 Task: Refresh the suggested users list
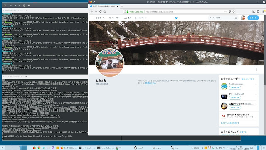pyautogui.click(x=243, y=79)
